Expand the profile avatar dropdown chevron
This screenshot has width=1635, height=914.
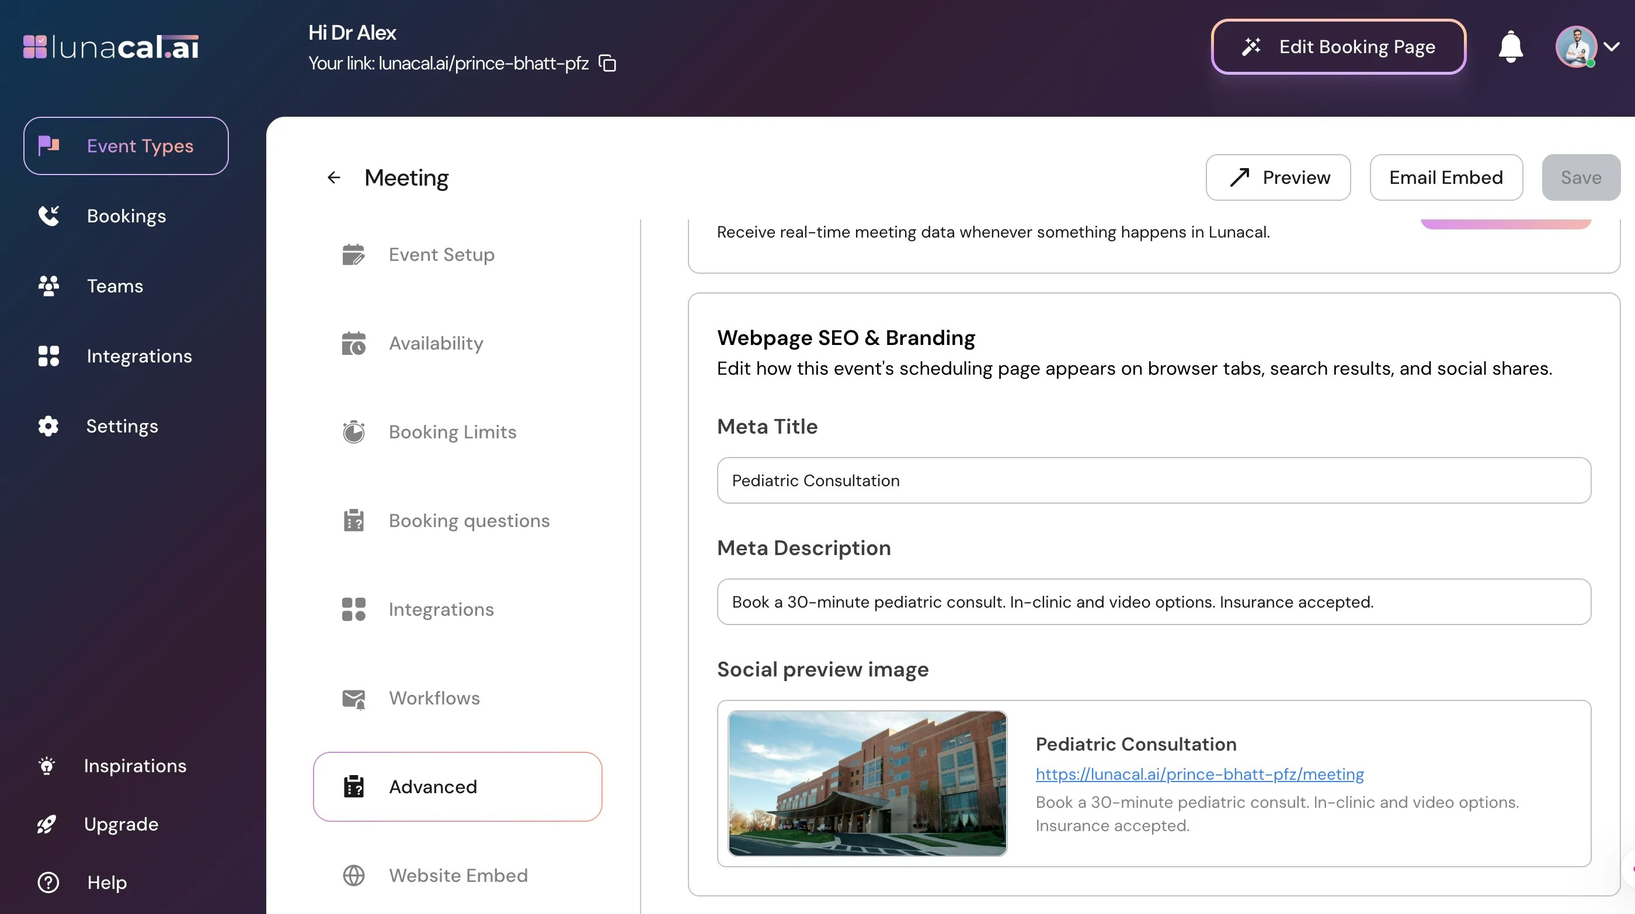coord(1612,47)
